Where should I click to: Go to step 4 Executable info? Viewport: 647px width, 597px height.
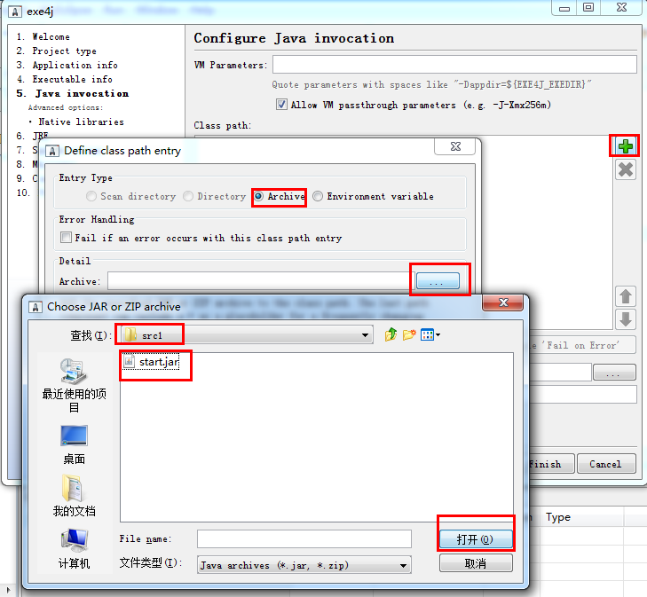[64, 79]
